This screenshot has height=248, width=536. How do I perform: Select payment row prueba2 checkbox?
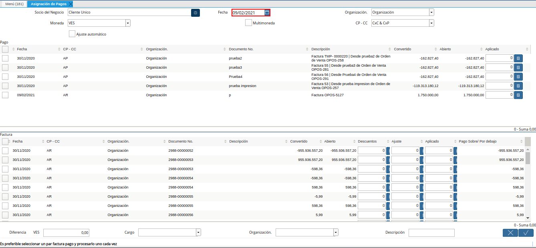[5, 58]
